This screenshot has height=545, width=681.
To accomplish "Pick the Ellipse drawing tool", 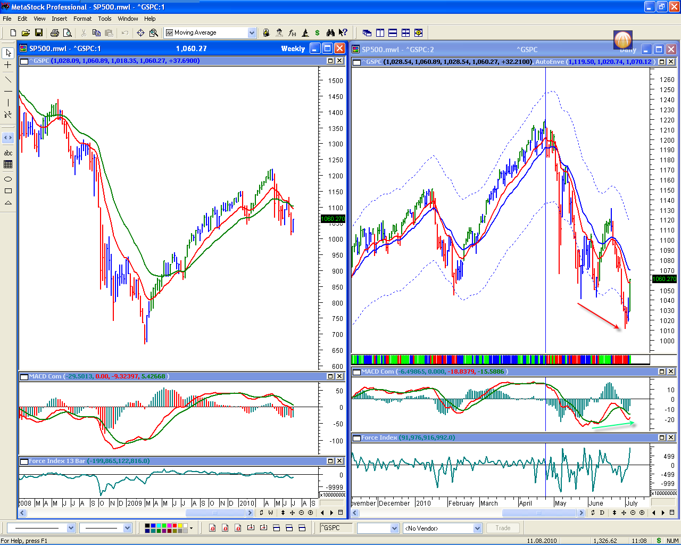I will 8,179.
